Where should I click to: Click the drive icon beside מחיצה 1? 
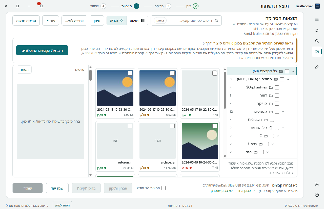click(x=276, y=79)
